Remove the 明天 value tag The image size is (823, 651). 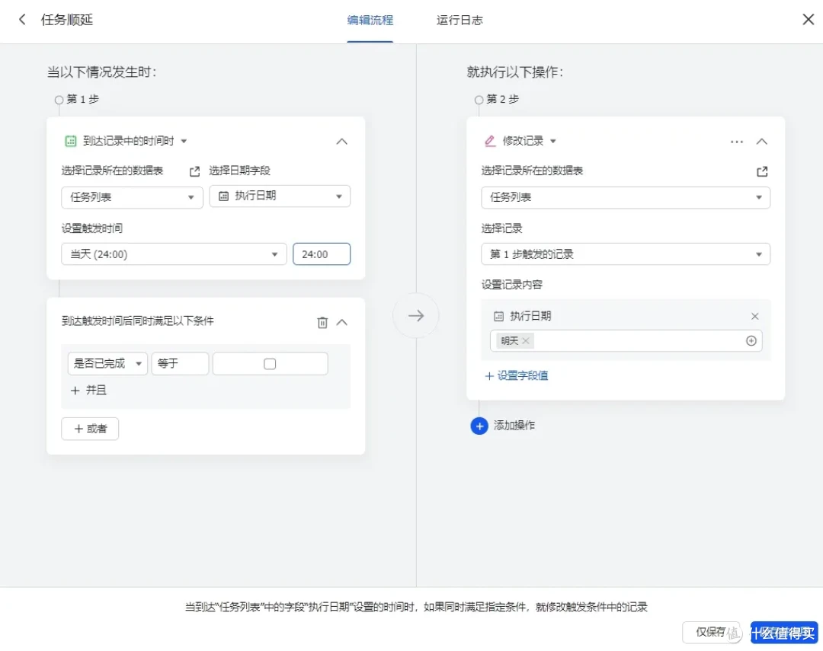pyautogui.click(x=525, y=341)
